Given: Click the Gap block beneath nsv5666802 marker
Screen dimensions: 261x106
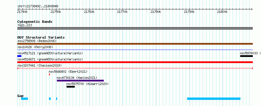Looking at the screenshot, I should click(x=50, y=99).
